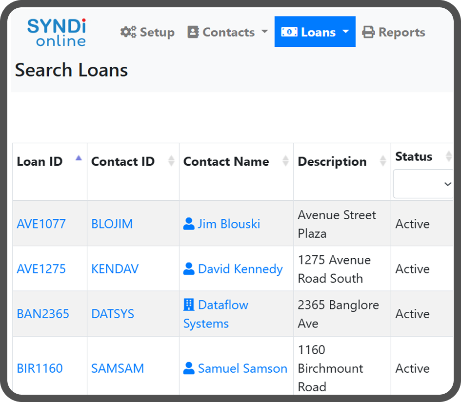Open loan AVE1077 link
The image size is (461, 402).
(x=41, y=224)
